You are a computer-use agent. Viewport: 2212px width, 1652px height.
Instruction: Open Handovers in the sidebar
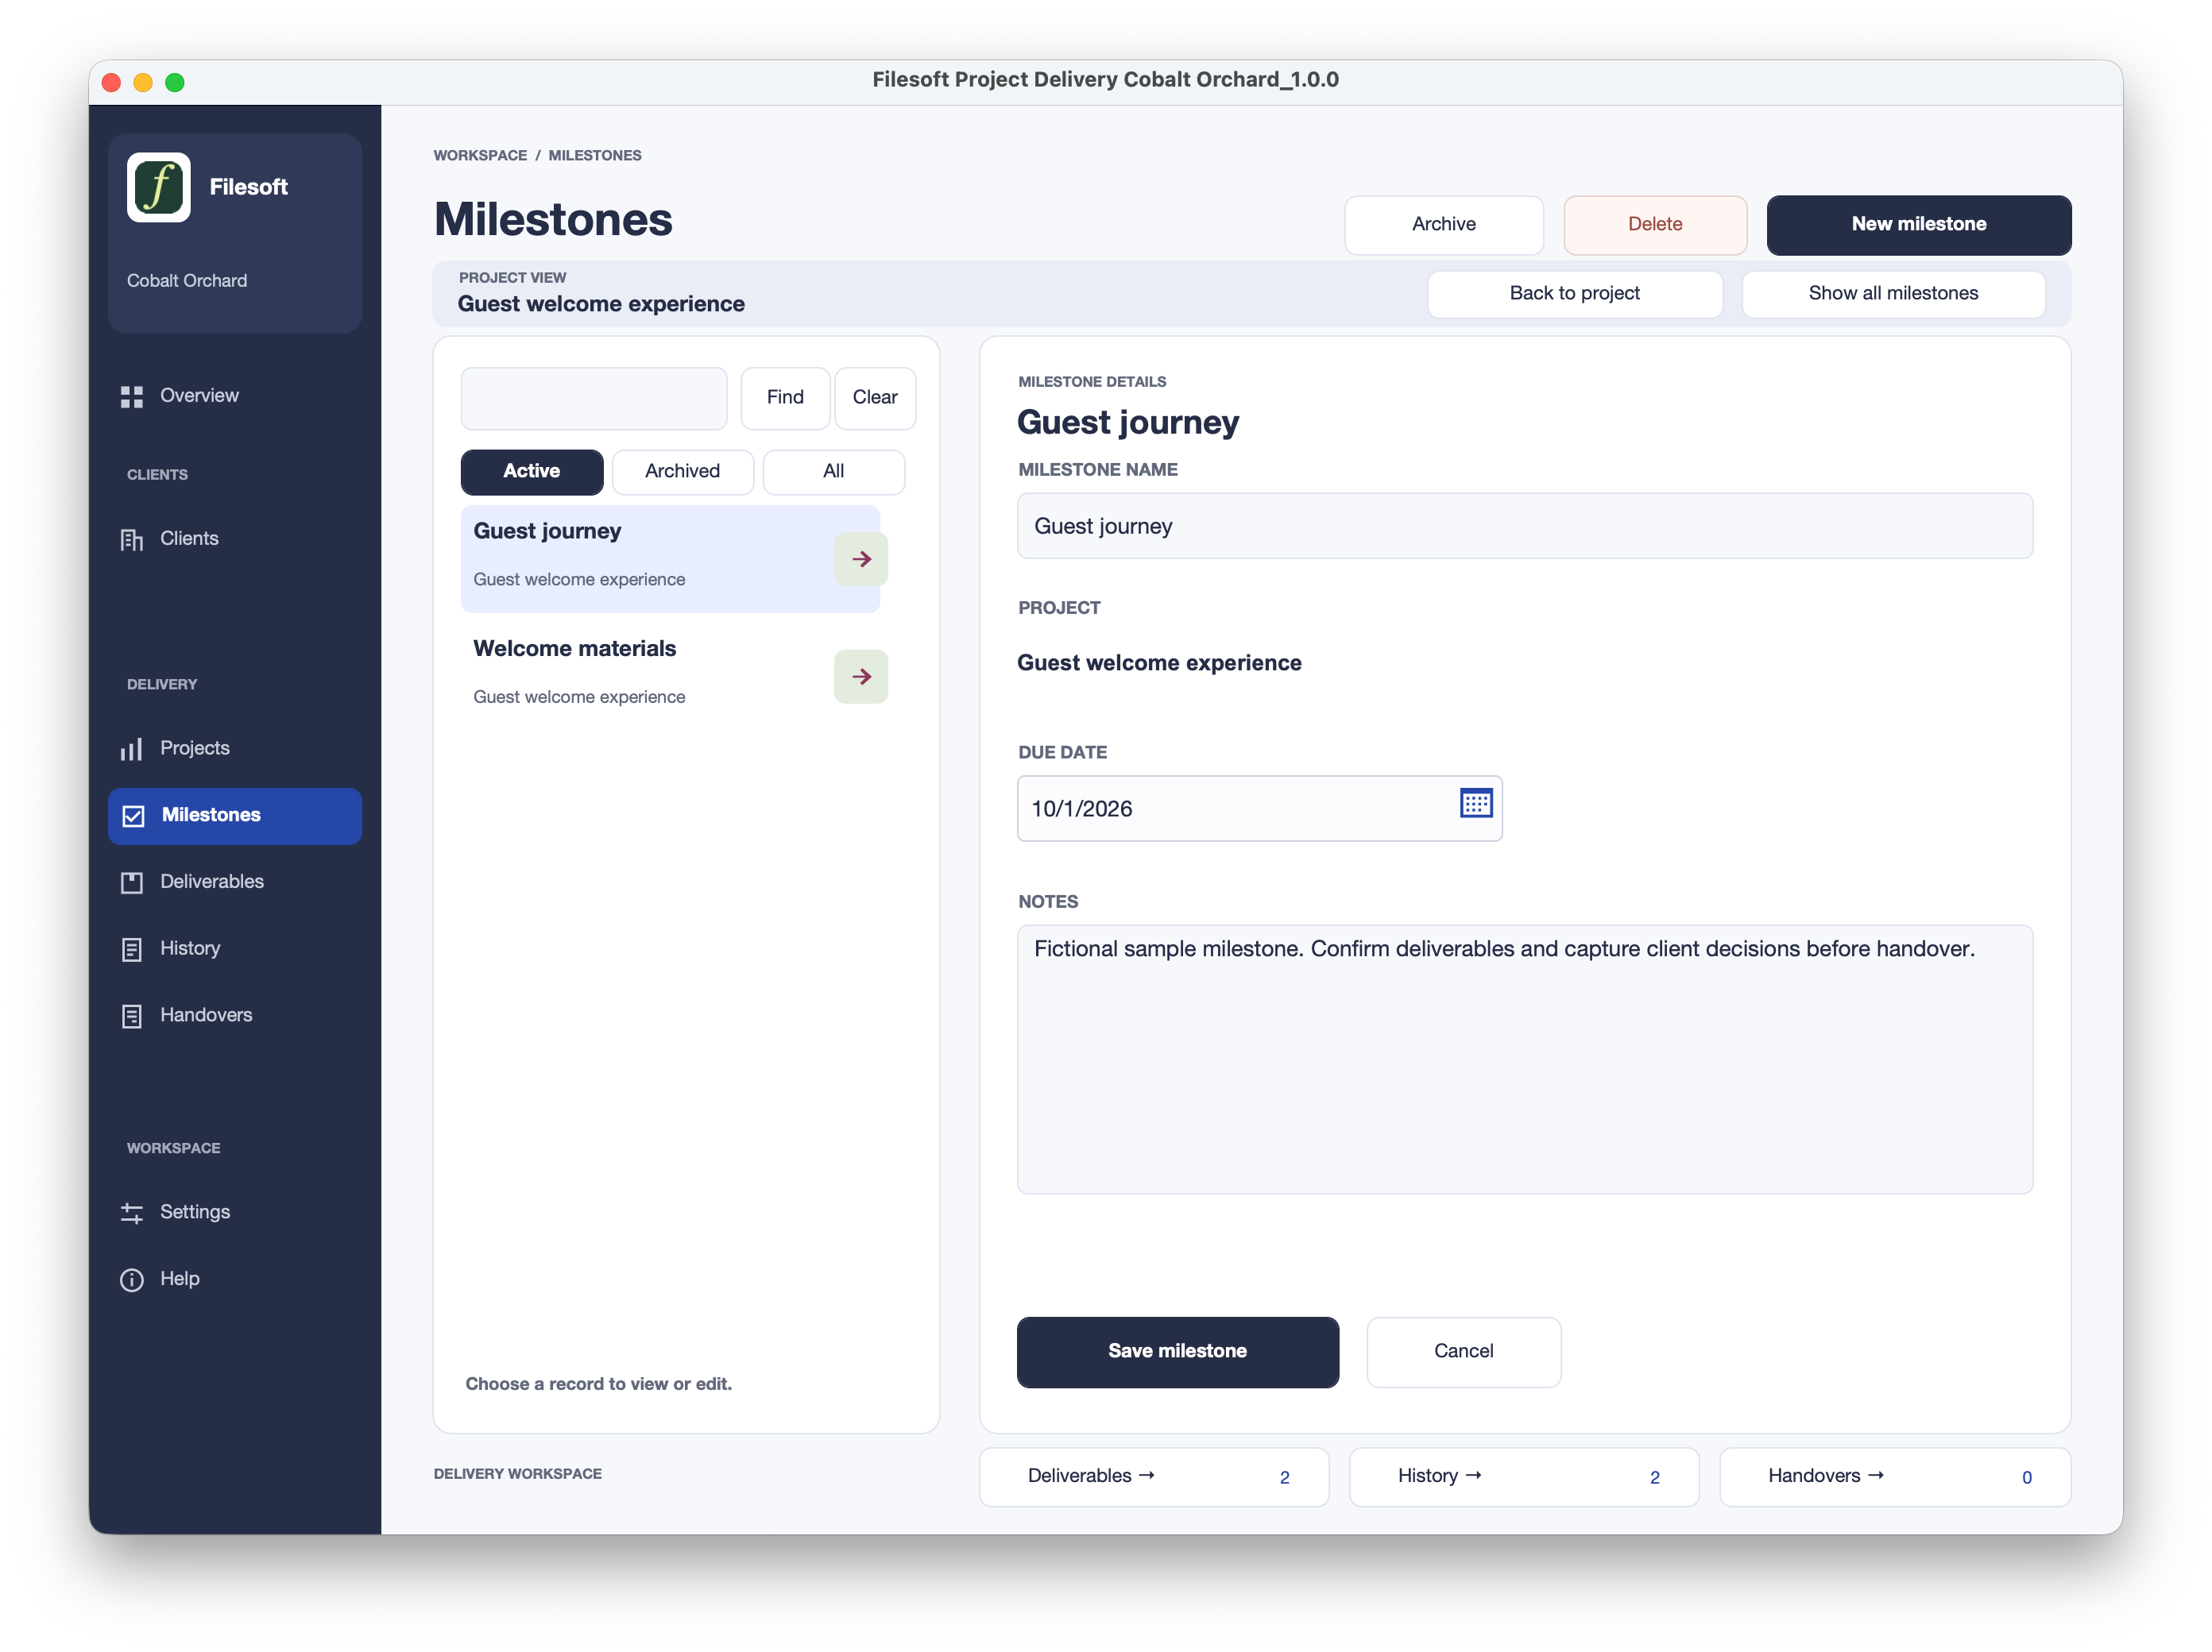[235, 1015]
